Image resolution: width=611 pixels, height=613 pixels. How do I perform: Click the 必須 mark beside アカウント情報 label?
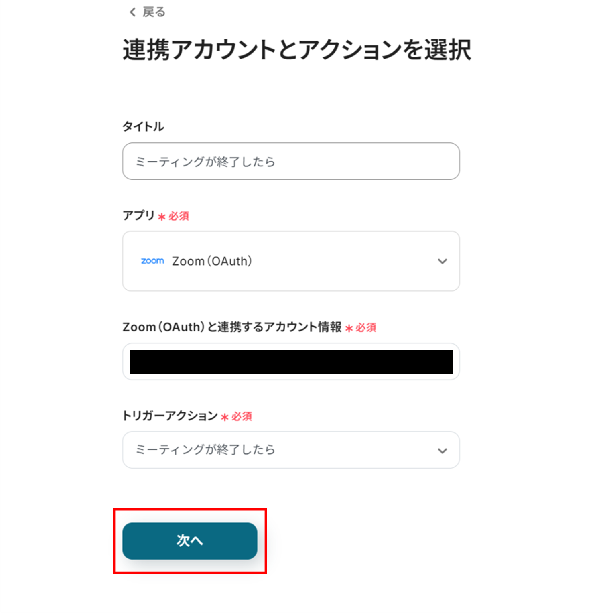366,328
